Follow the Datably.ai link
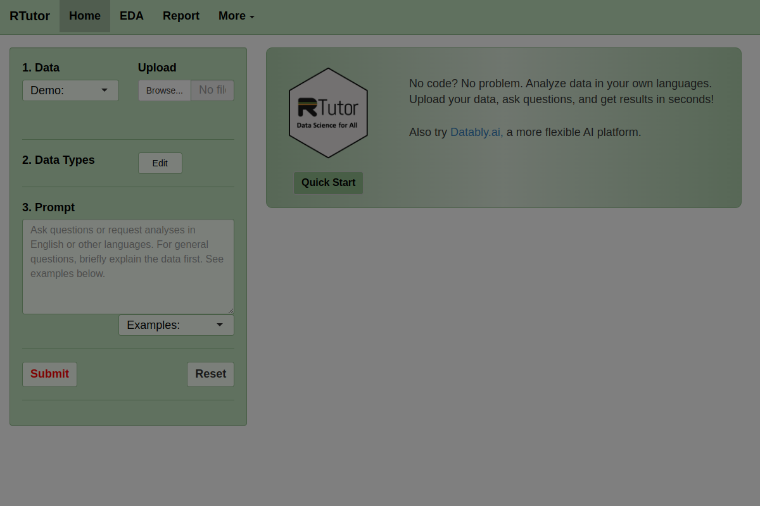 (477, 132)
